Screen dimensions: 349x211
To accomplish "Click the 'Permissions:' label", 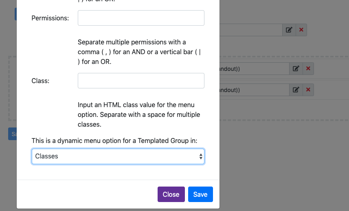I will (50, 18).
